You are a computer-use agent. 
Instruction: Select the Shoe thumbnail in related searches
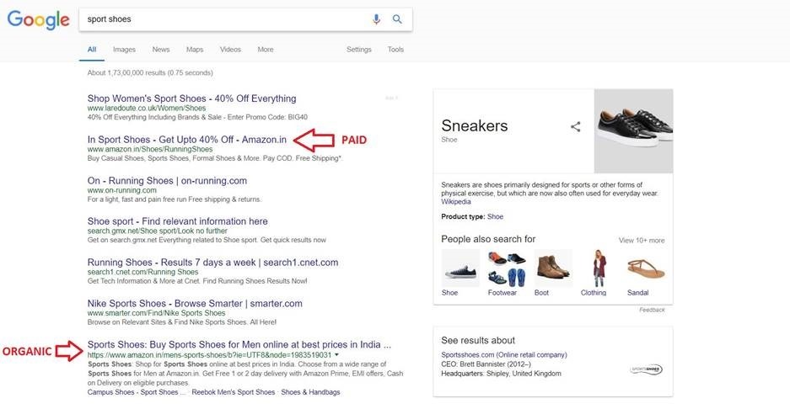[460, 268]
